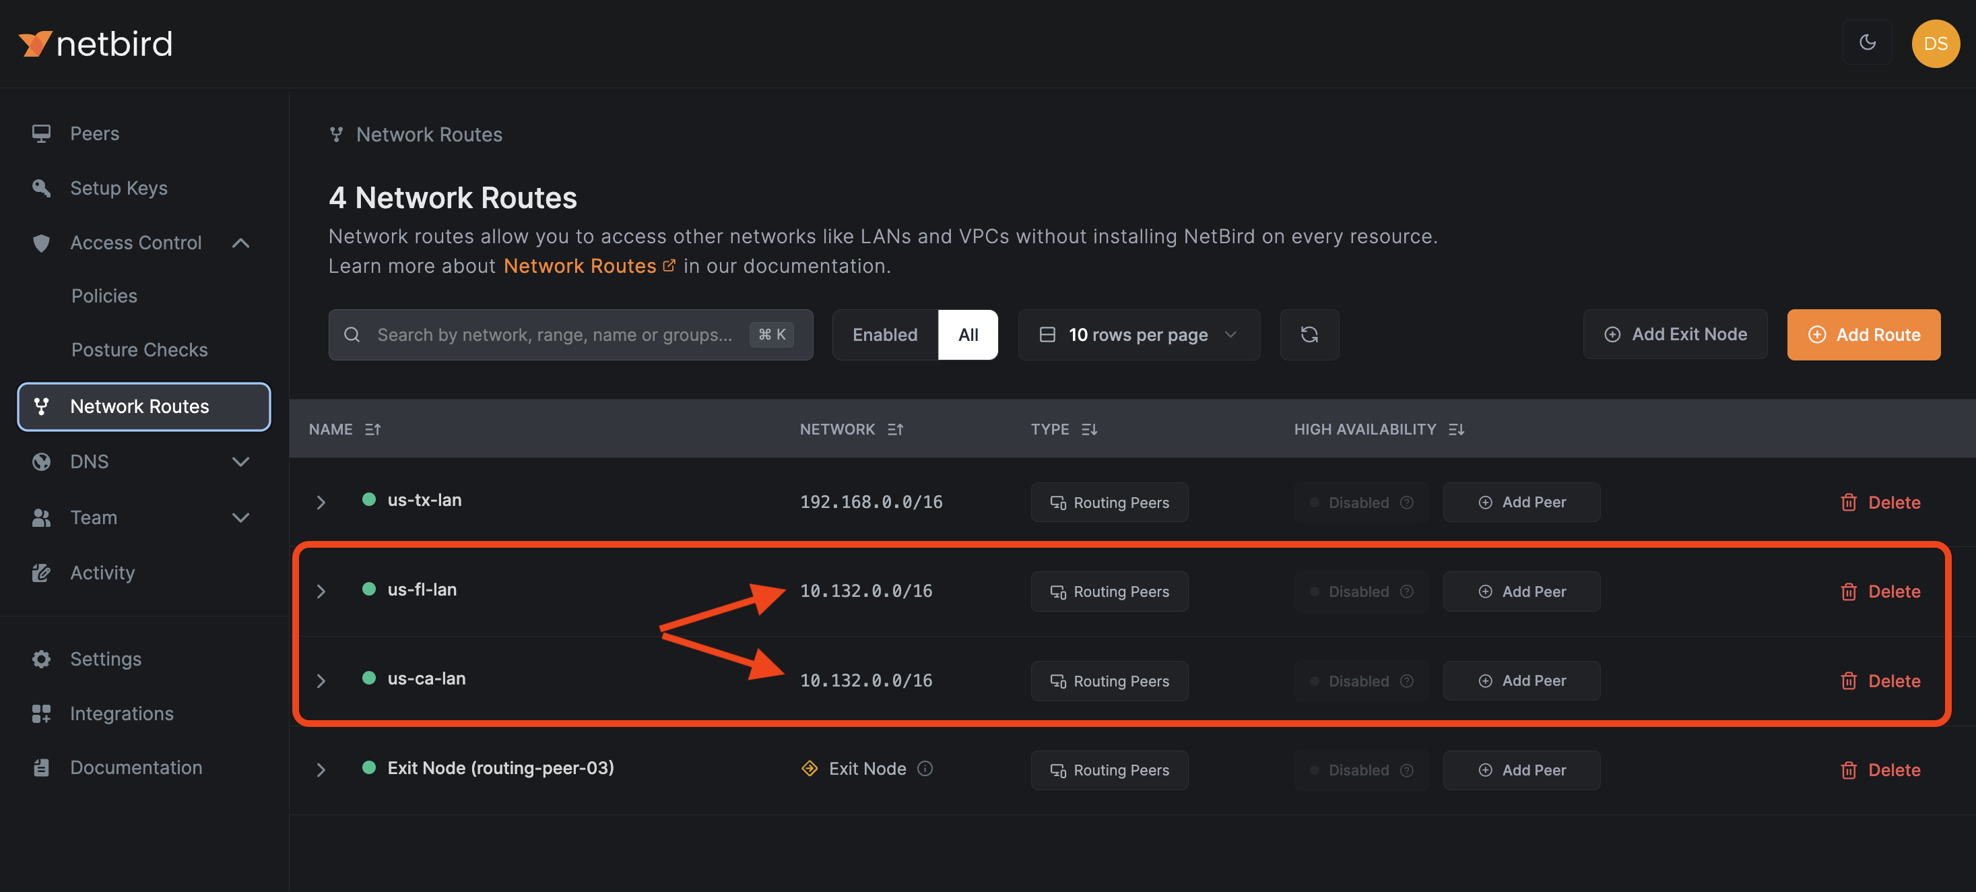Toggle dark mode with the moon icon
This screenshot has height=892, width=1976.
click(1867, 43)
